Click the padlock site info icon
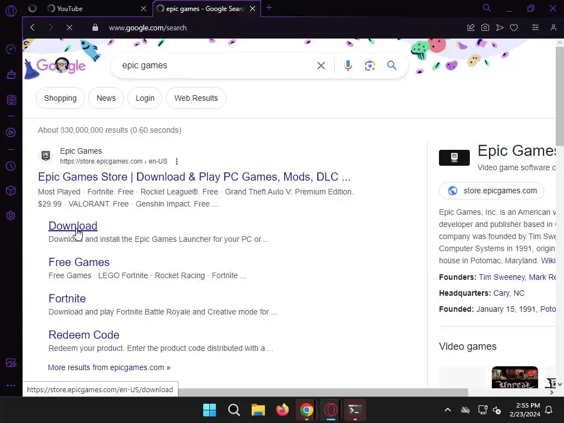The image size is (564, 423). click(95, 28)
